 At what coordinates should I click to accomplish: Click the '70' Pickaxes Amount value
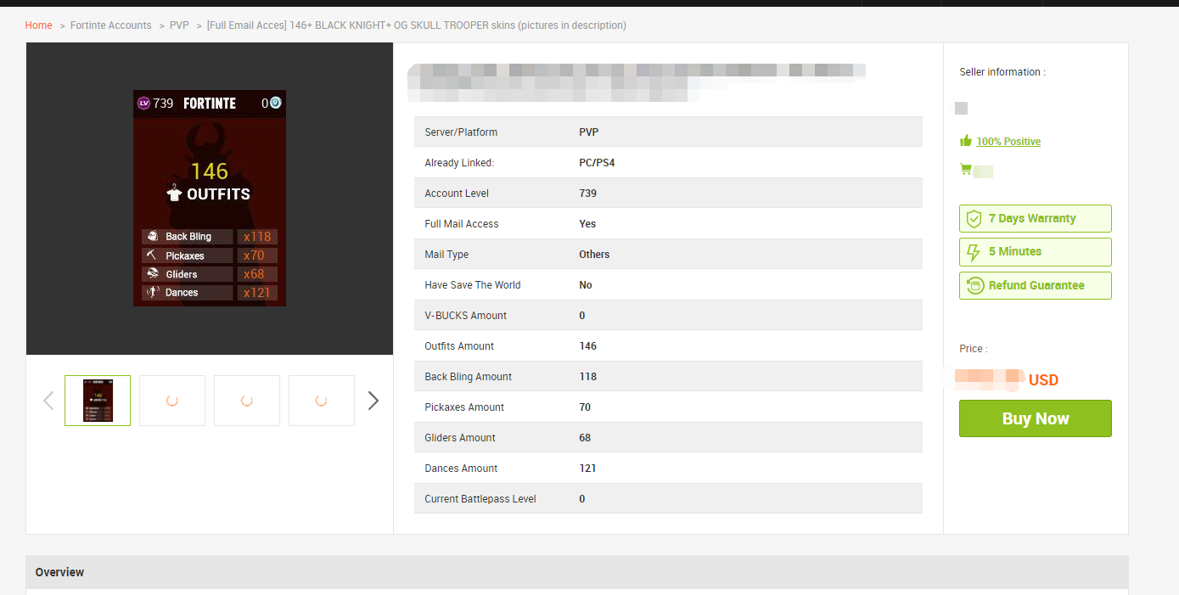pyautogui.click(x=585, y=407)
